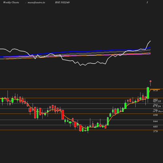The width and height of the screenshot is (163, 163).
Task: Click the 'munafasutra.in' site label
Action: [x=36, y=3]
